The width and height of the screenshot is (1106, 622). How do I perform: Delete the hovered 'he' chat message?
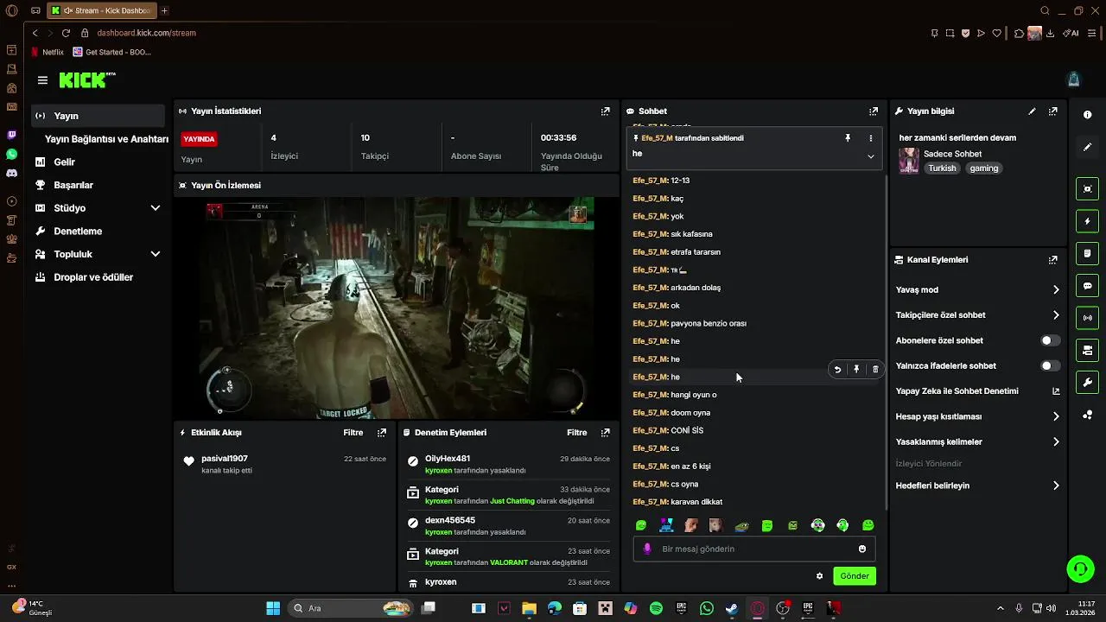875,370
